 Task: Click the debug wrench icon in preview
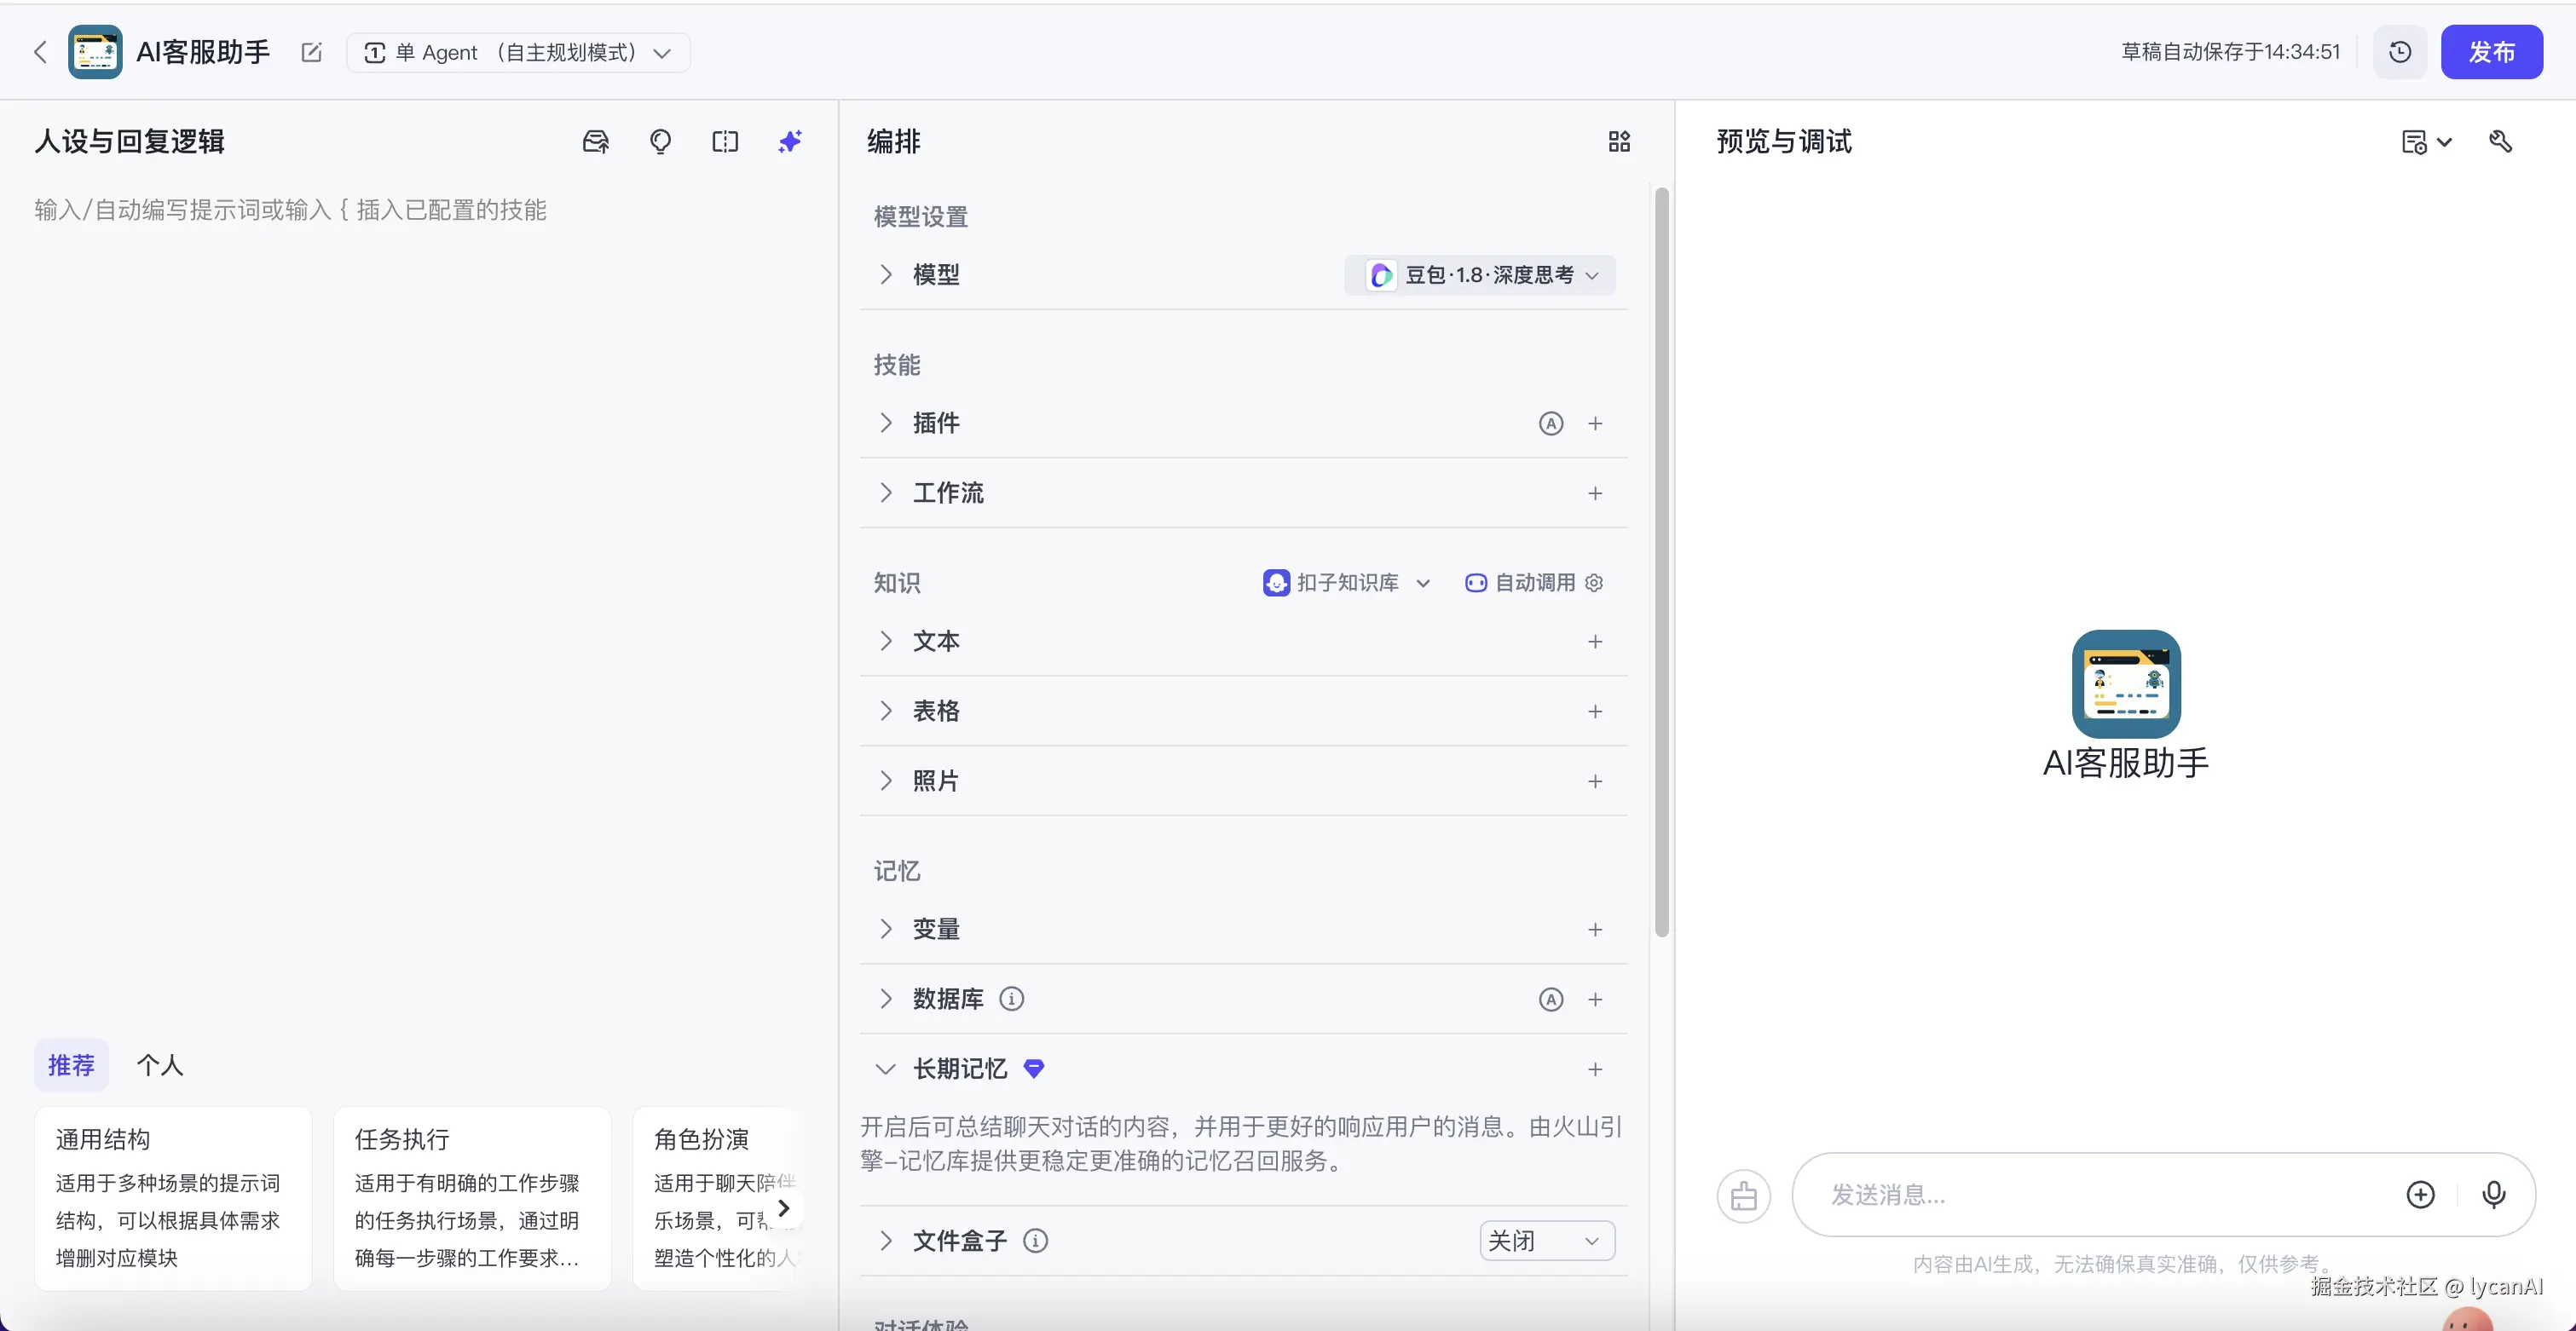tap(2500, 142)
